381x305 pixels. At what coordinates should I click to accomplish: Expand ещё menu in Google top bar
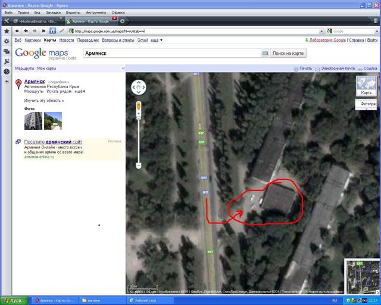[156, 41]
